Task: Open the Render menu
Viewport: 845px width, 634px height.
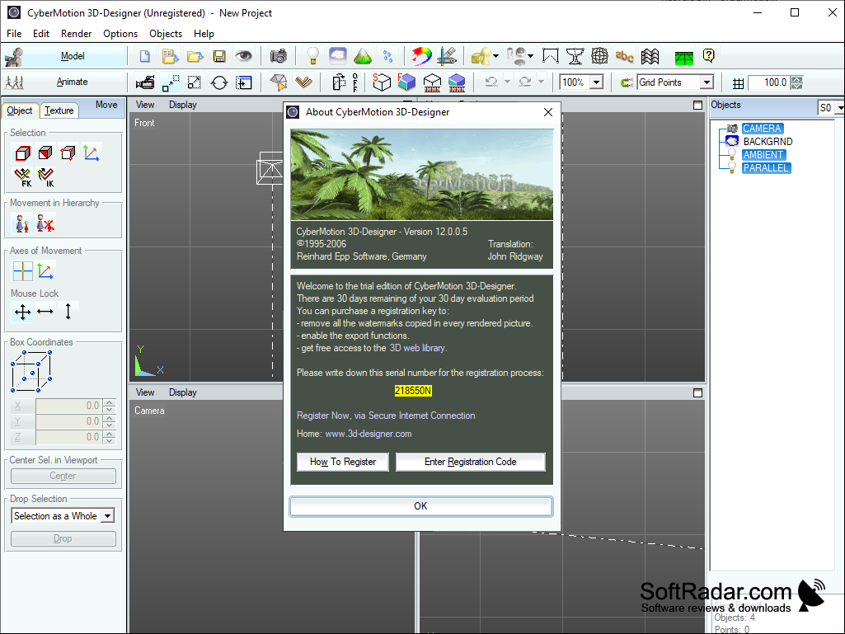Action: 76,34
